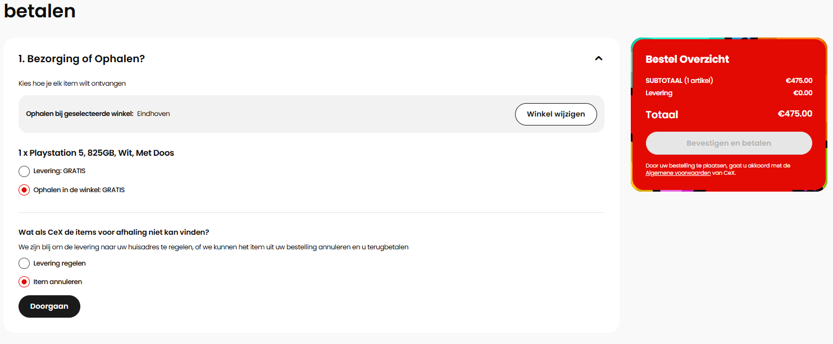This screenshot has width=833, height=344.
Task: Choose Levering regelen radio option
Action: point(24,263)
